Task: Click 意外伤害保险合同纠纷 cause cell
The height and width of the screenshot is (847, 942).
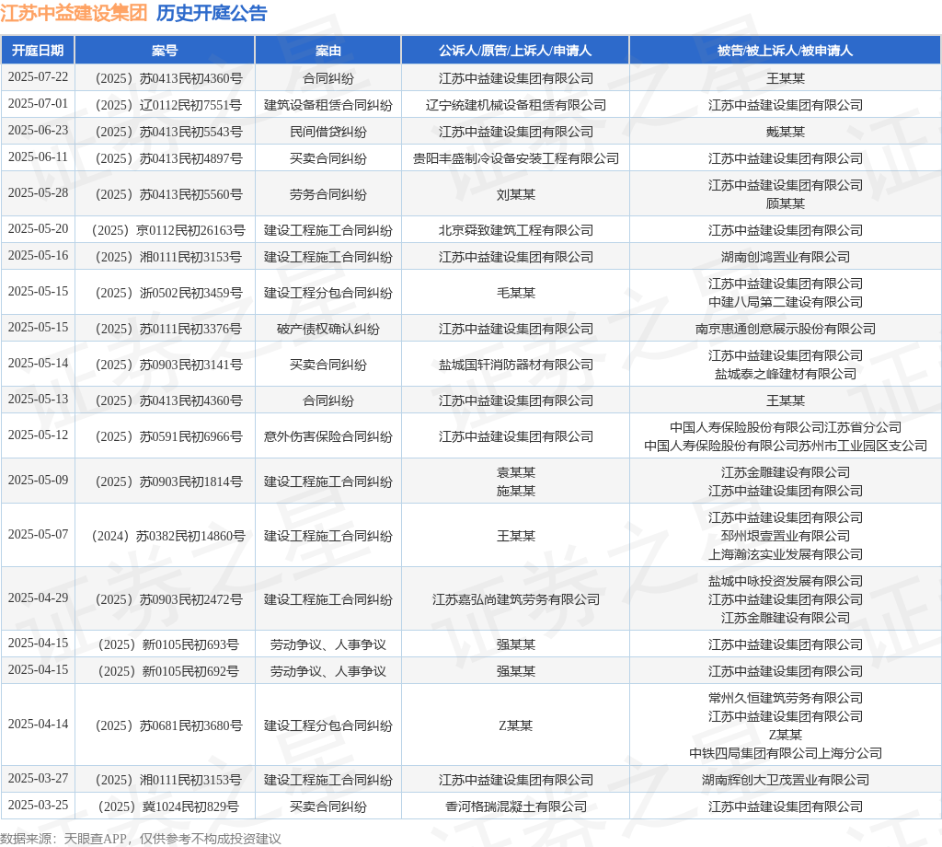Action: [x=328, y=436]
